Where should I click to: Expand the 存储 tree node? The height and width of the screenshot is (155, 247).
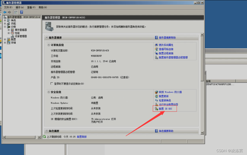click(5, 43)
